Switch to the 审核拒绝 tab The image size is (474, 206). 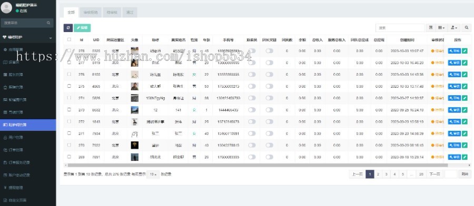tap(91, 13)
